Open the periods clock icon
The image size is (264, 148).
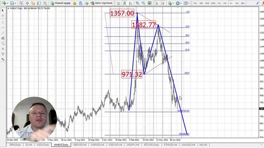(178, 3)
